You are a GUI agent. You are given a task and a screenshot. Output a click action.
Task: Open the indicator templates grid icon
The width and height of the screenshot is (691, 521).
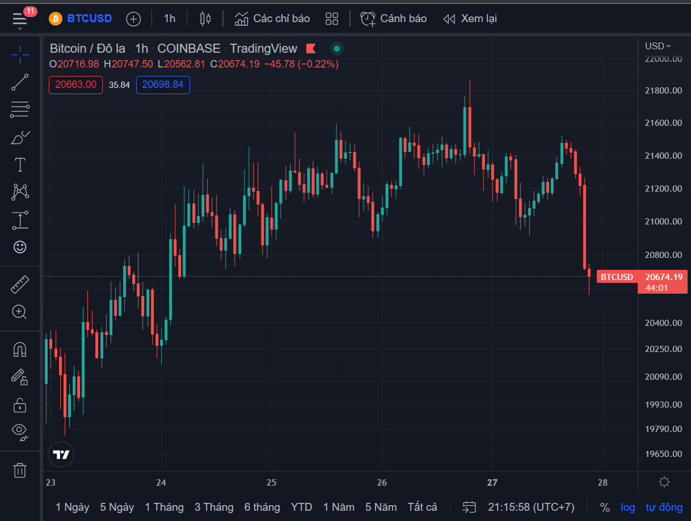tap(332, 19)
